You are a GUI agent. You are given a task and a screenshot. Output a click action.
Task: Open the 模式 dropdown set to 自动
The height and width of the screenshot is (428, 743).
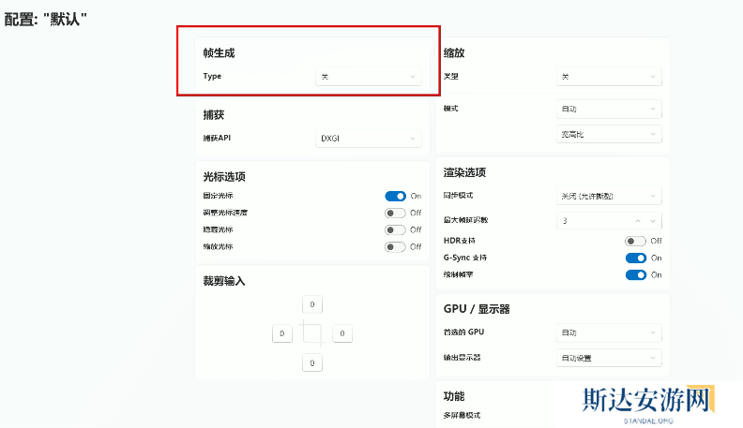coord(608,110)
